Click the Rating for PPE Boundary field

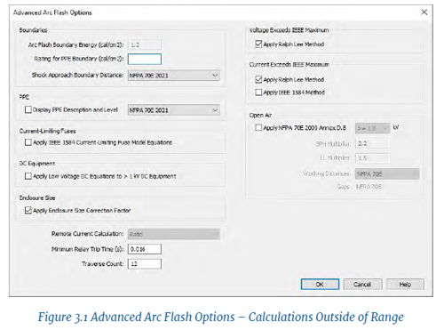point(145,59)
